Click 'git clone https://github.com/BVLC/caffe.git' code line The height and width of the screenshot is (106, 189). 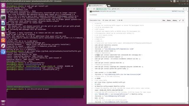click(110, 82)
